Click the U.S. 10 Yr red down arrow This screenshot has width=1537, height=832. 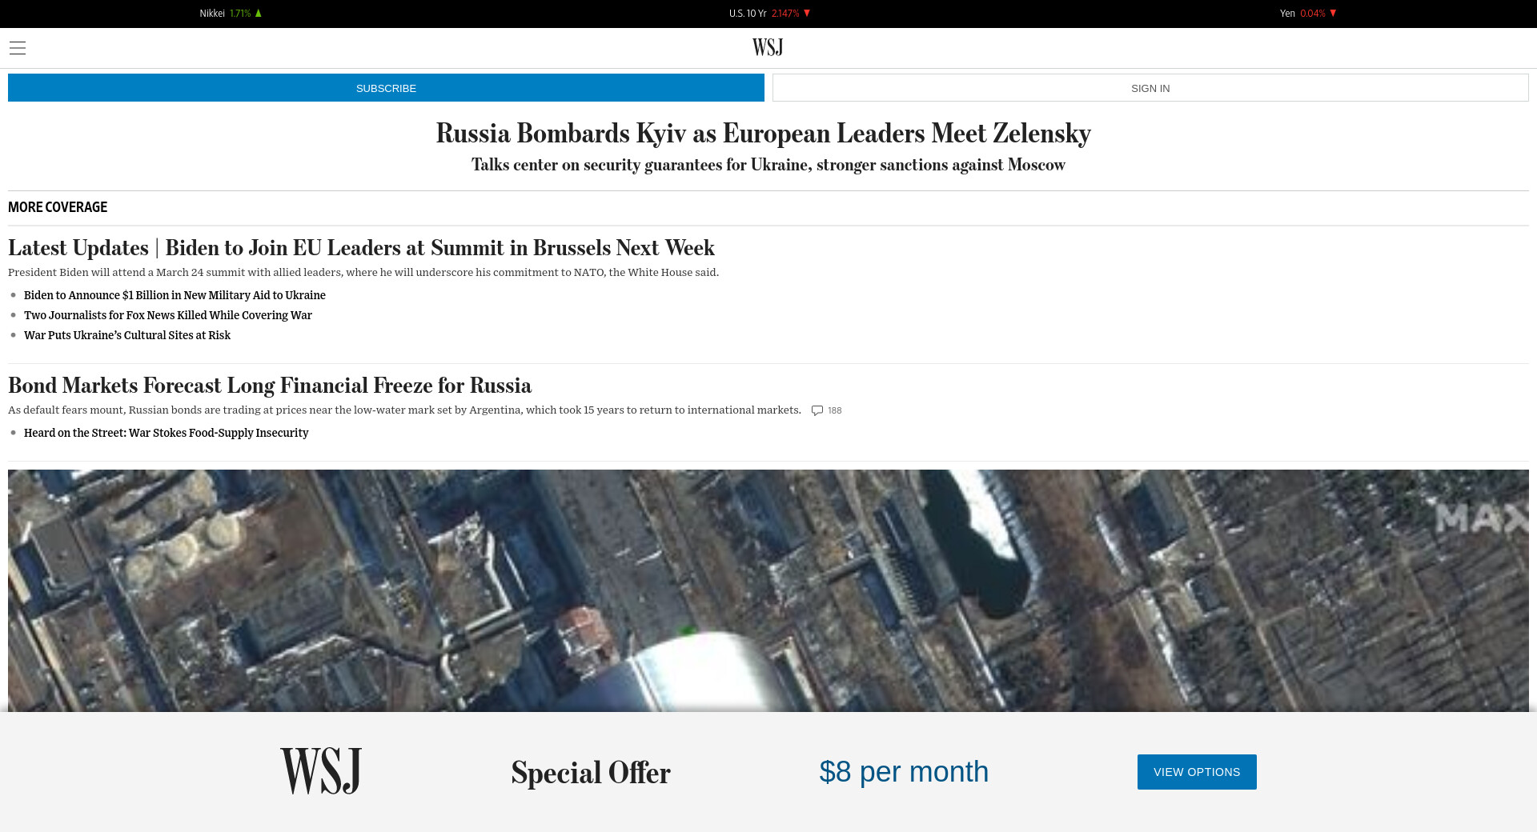coord(807,14)
